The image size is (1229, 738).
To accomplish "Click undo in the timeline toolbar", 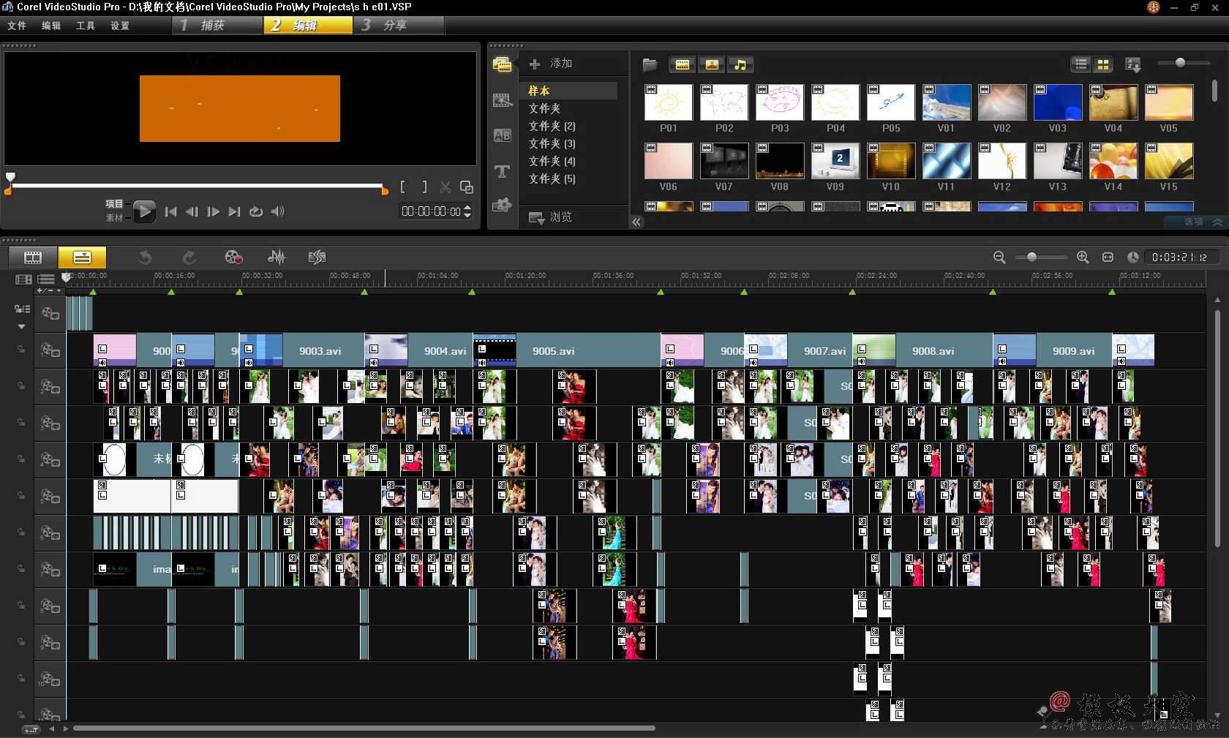I will (145, 257).
